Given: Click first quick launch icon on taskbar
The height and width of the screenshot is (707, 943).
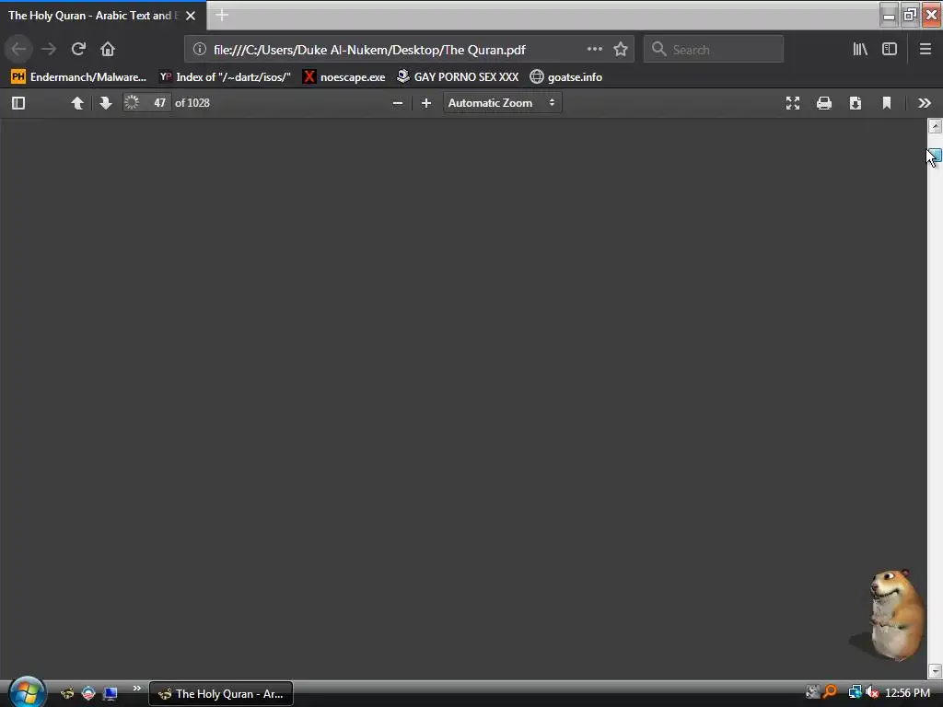Looking at the screenshot, I should [67, 693].
